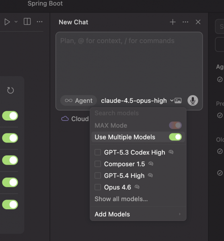
Task: Click the refresh circular arrow icon
Action: tap(10, 90)
